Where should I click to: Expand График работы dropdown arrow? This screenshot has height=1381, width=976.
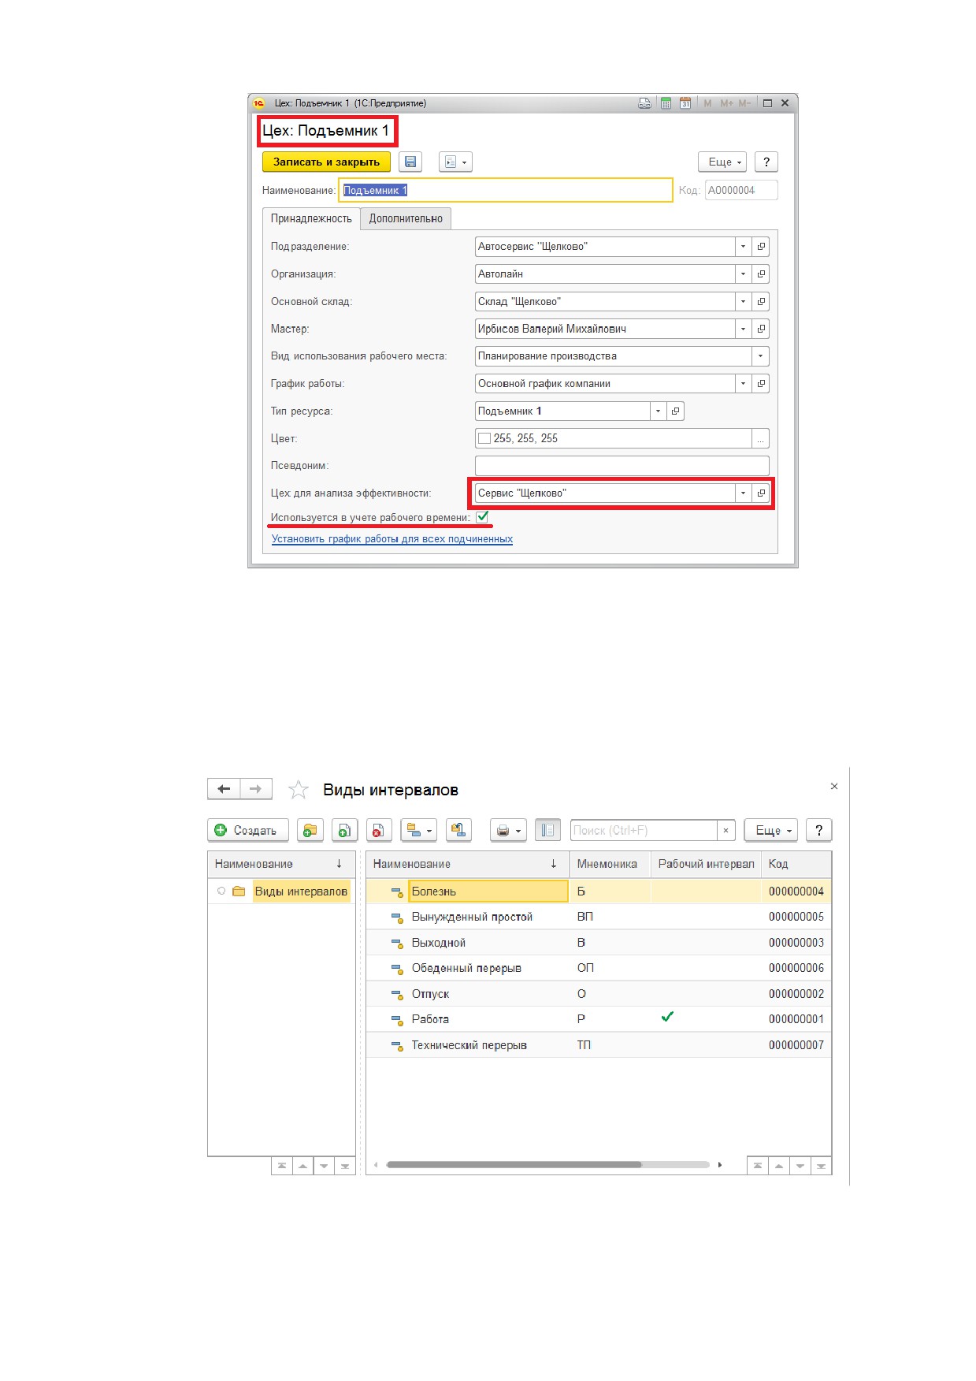743,384
